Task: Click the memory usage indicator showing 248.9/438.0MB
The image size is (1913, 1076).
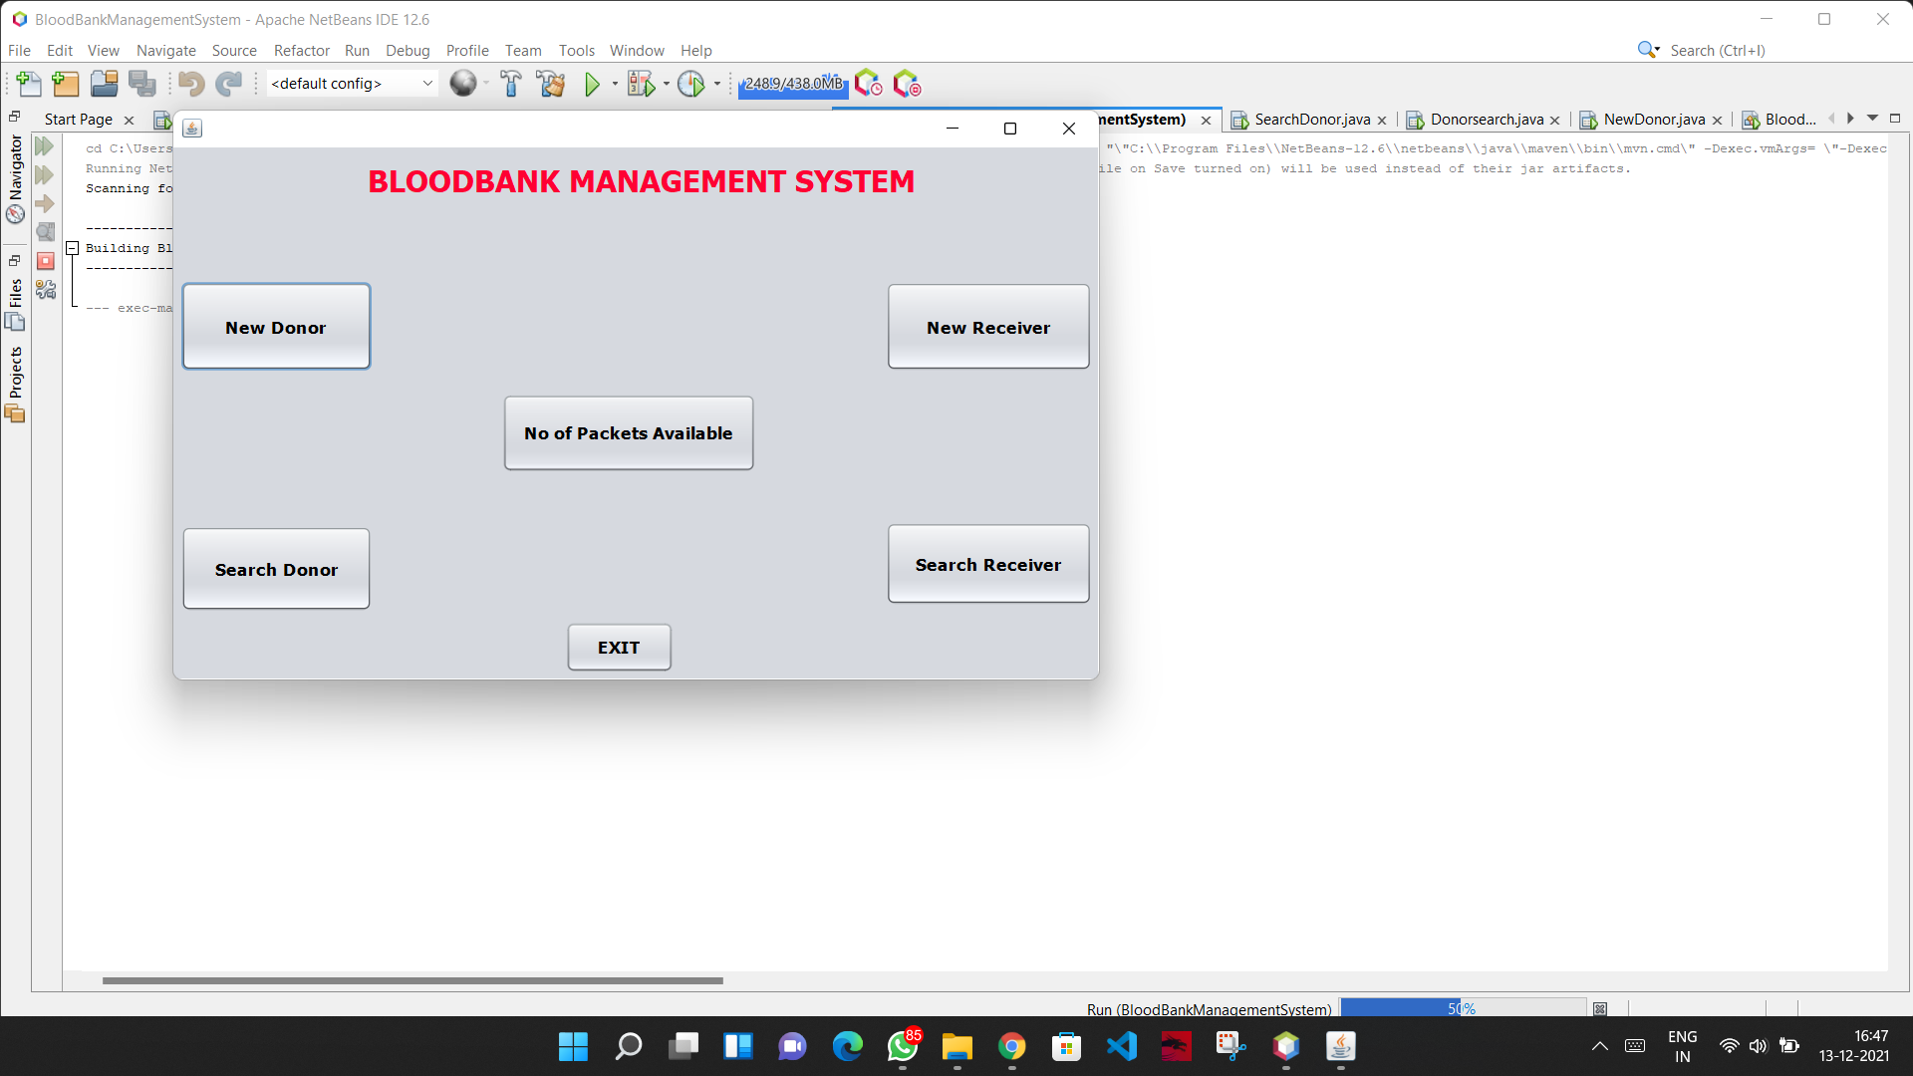Action: pos(792,84)
